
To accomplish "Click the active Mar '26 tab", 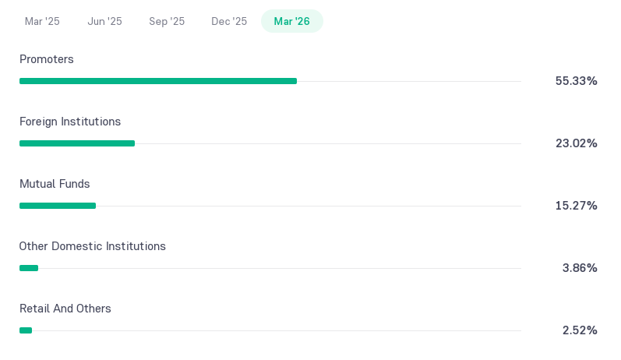I will 292,21.
